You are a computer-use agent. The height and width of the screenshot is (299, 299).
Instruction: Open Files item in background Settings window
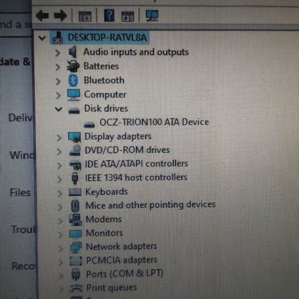coord(20,193)
